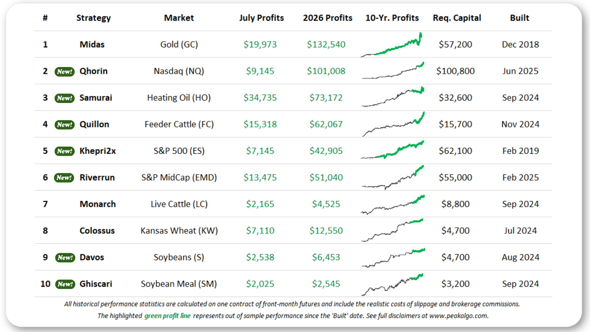Viewport: 590px width, 332px height.
Task: Select the Kansas Wheat (KW) market cell
Action: (x=179, y=231)
